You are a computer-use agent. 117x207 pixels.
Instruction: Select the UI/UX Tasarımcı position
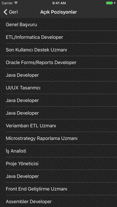[59, 88]
